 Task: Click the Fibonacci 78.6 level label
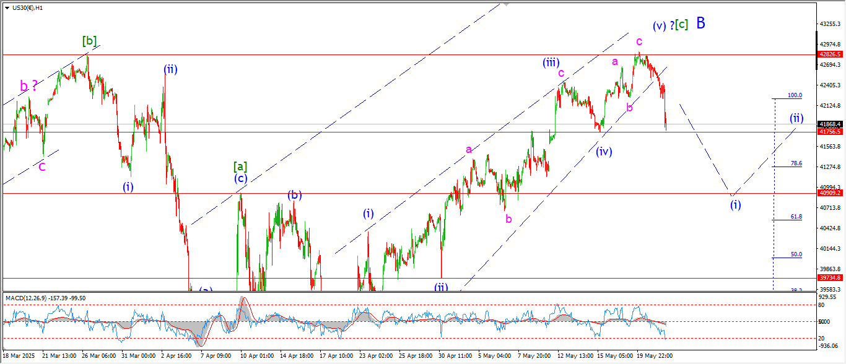point(796,163)
